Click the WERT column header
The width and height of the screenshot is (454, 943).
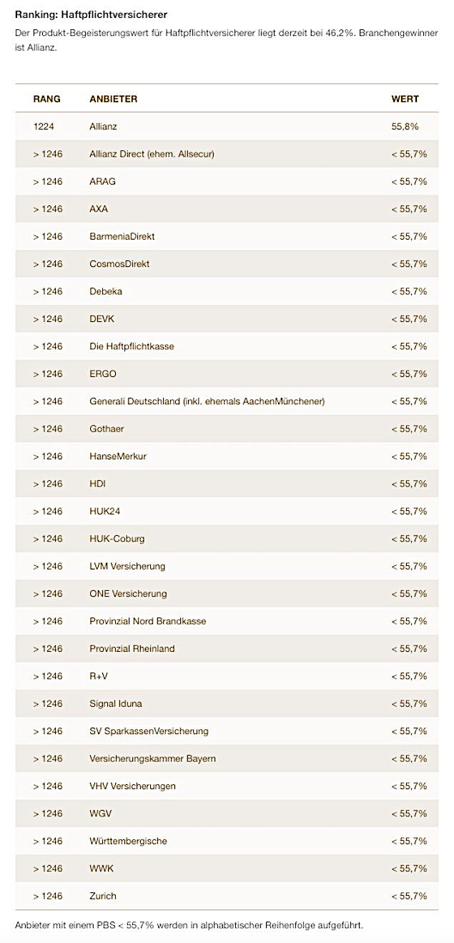pyautogui.click(x=405, y=99)
